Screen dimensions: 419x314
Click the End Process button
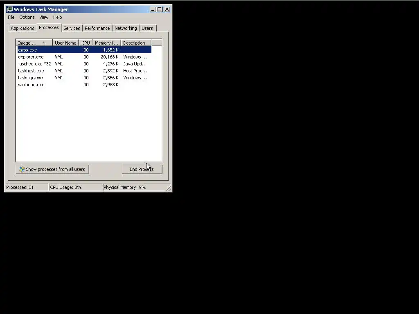point(142,169)
